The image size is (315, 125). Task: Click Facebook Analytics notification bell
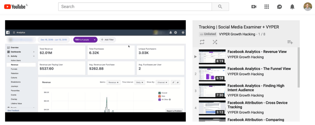click(171, 32)
